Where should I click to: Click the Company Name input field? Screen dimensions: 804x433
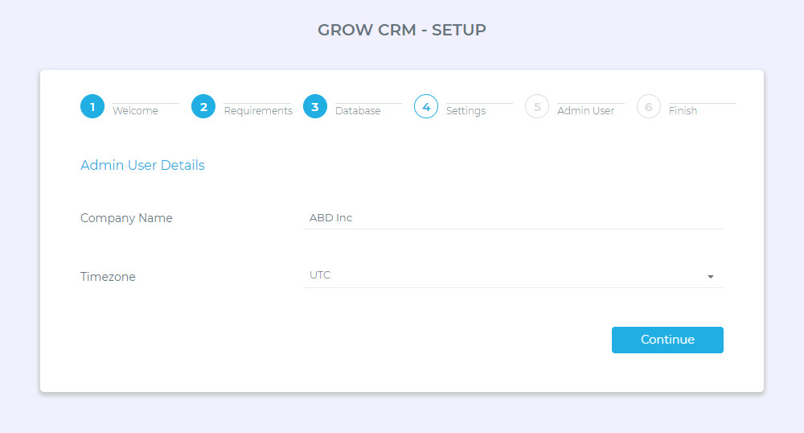pos(513,218)
